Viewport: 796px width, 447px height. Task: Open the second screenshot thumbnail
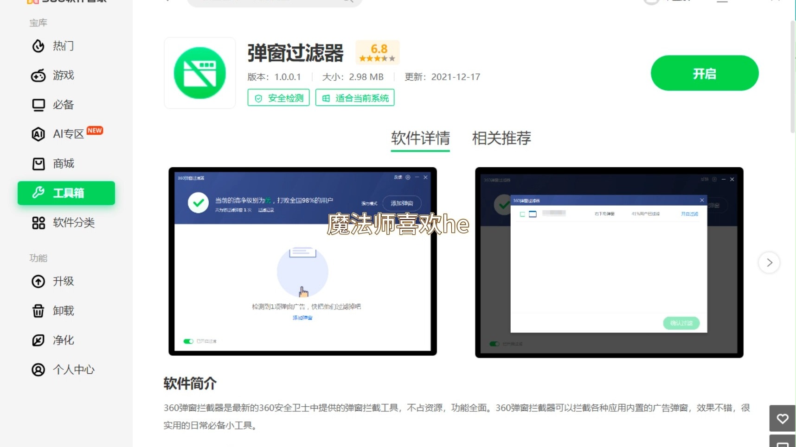609,262
